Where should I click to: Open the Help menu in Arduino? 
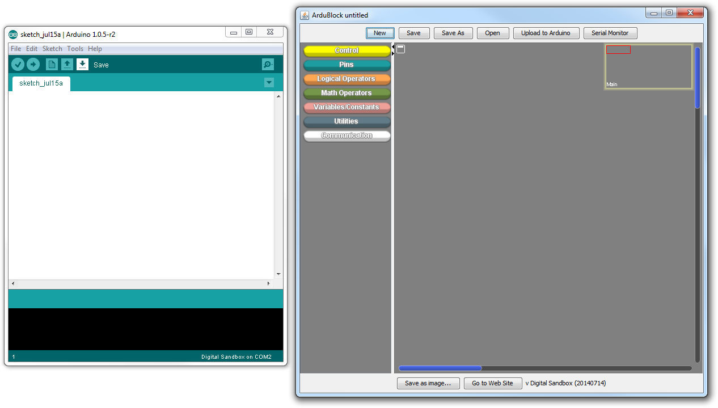tap(95, 49)
